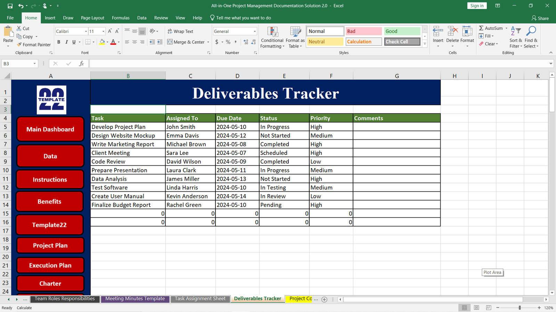Go to Main Dashboard button
556x312 pixels.
tap(50, 129)
